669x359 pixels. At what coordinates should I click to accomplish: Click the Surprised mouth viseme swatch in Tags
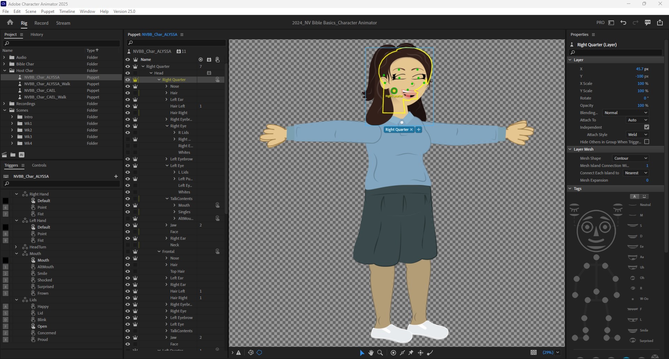click(x=632, y=341)
